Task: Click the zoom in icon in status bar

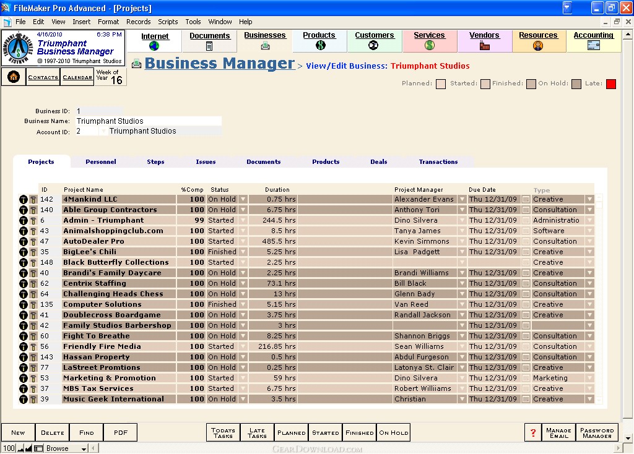Action: click(x=28, y=448)
